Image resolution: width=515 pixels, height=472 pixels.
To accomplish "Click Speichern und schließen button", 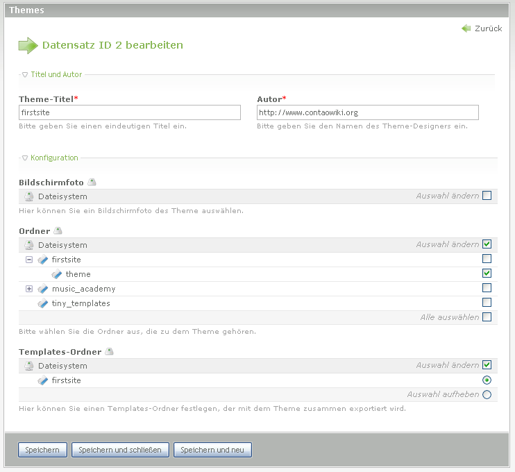I will [x=119, y=450].
